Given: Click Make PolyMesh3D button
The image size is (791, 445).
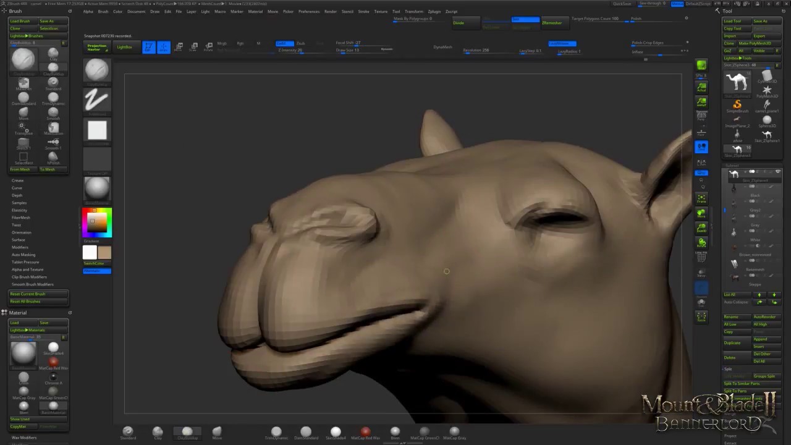Looking at the screenshot, I should click(x=759, y=43).
